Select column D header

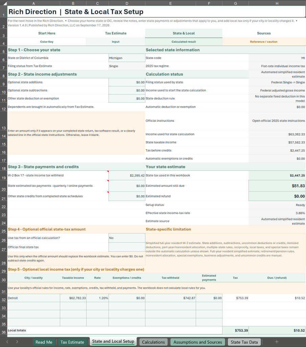coord(127,3)
